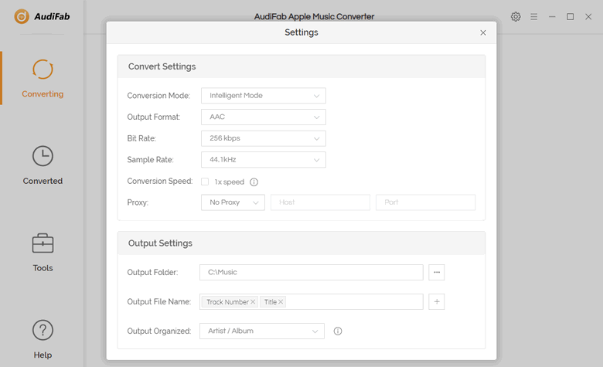Open the Help question mark icon
603x367 pixels.
[x=43, y=330]
